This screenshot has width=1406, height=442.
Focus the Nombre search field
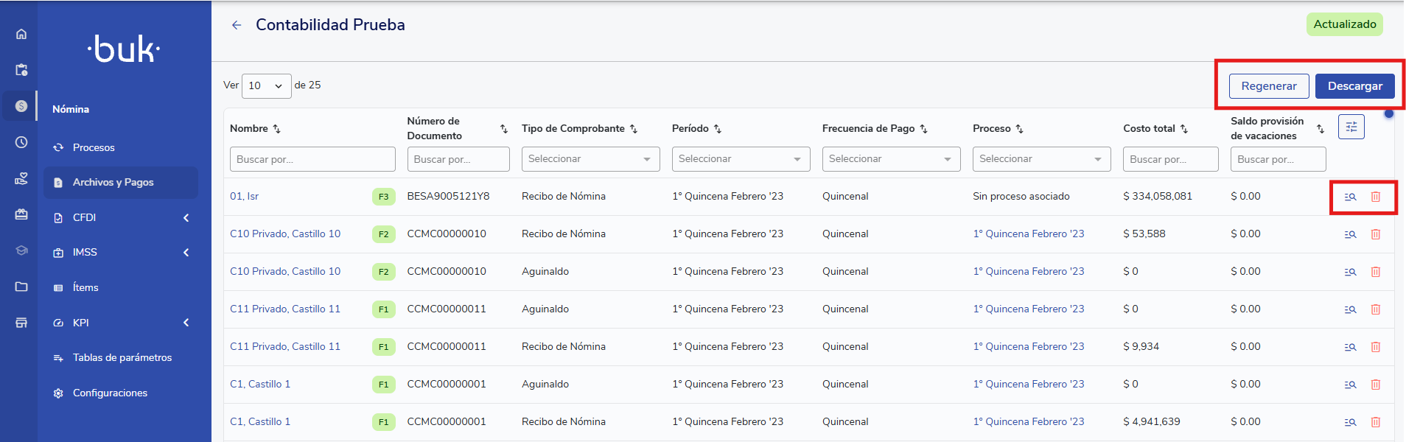coord(312,159)
